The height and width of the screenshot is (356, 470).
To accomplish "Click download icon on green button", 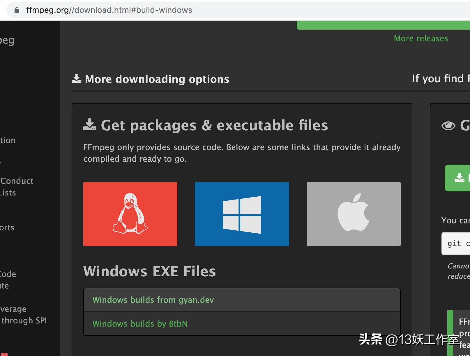I will pyautogui.click(x=459, y=177).
